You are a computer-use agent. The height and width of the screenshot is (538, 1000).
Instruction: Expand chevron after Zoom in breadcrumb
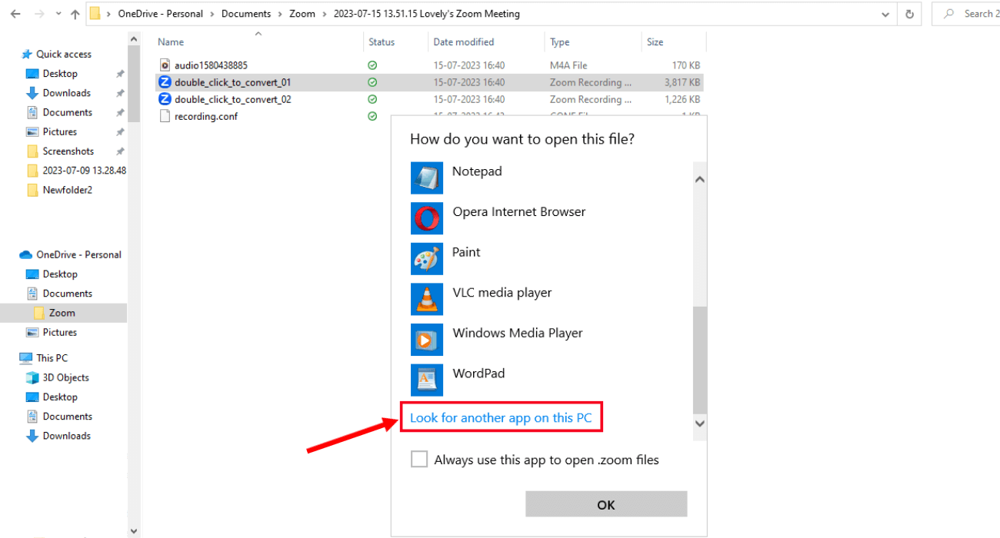click(x=325, y=14)
